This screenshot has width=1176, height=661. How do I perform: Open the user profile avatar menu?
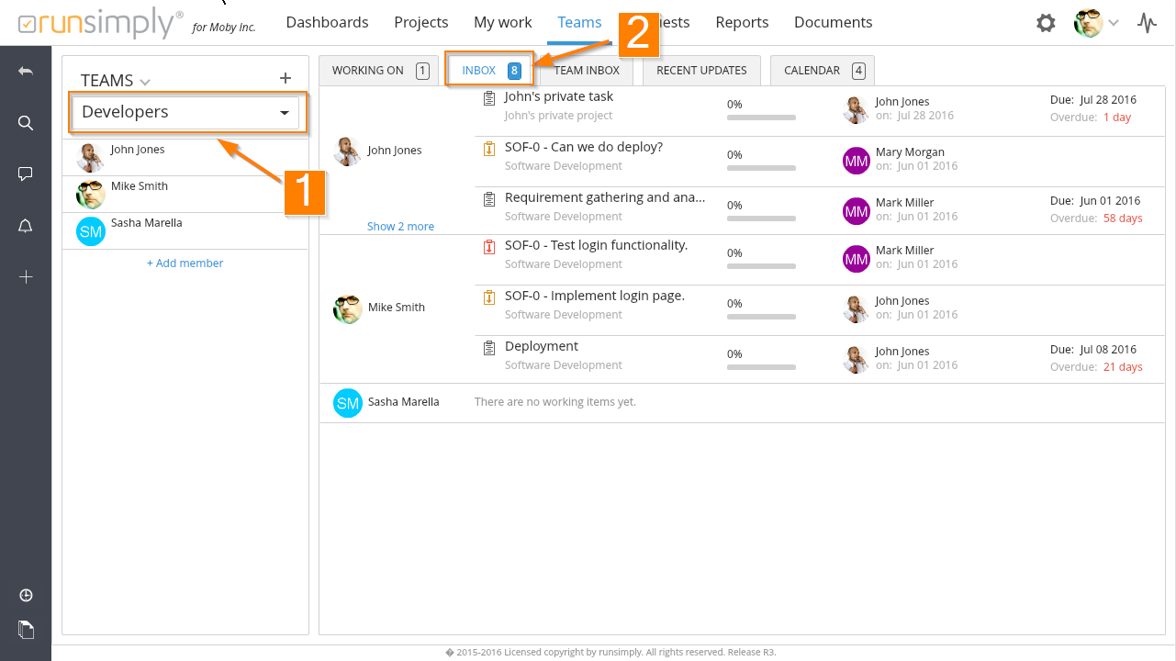click(x=1096, y=23)
